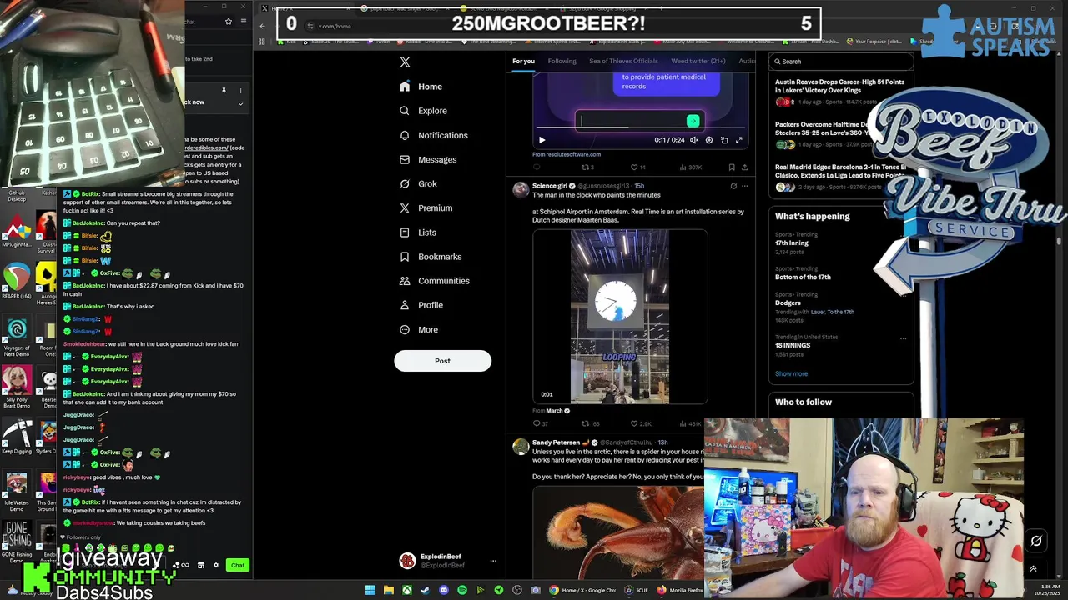This screenshot has width=1068, height=600.
Task: Go to Home in X sidebar
Action: 421,87
